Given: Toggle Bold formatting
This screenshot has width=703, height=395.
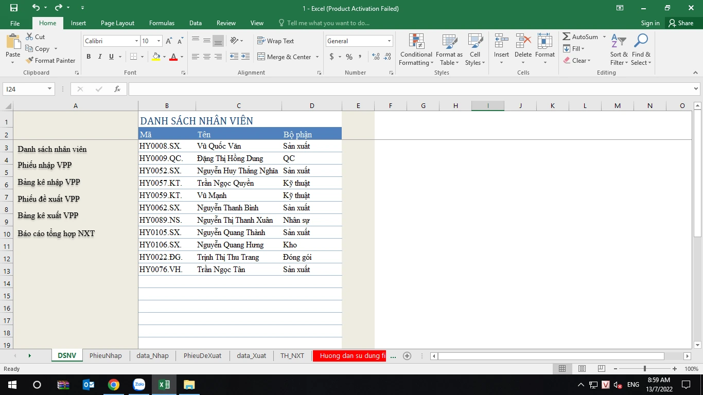Looking at the screenshot, I should [89, 57].
